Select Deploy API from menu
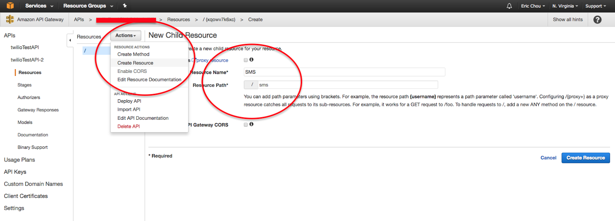 pyautogui.click(x=129, y=101)
